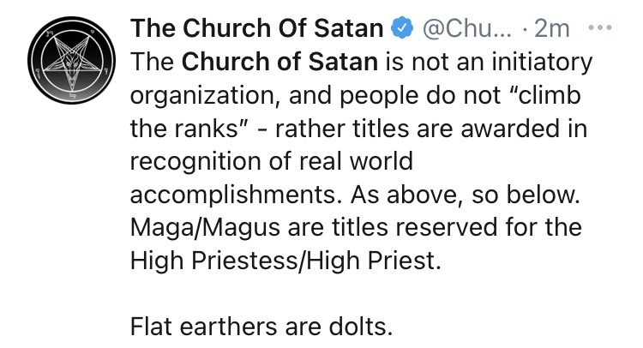Screen dimensions: 643x348
Task: Click the "High Priestess/High Priest." text
Action: (285, 262)
